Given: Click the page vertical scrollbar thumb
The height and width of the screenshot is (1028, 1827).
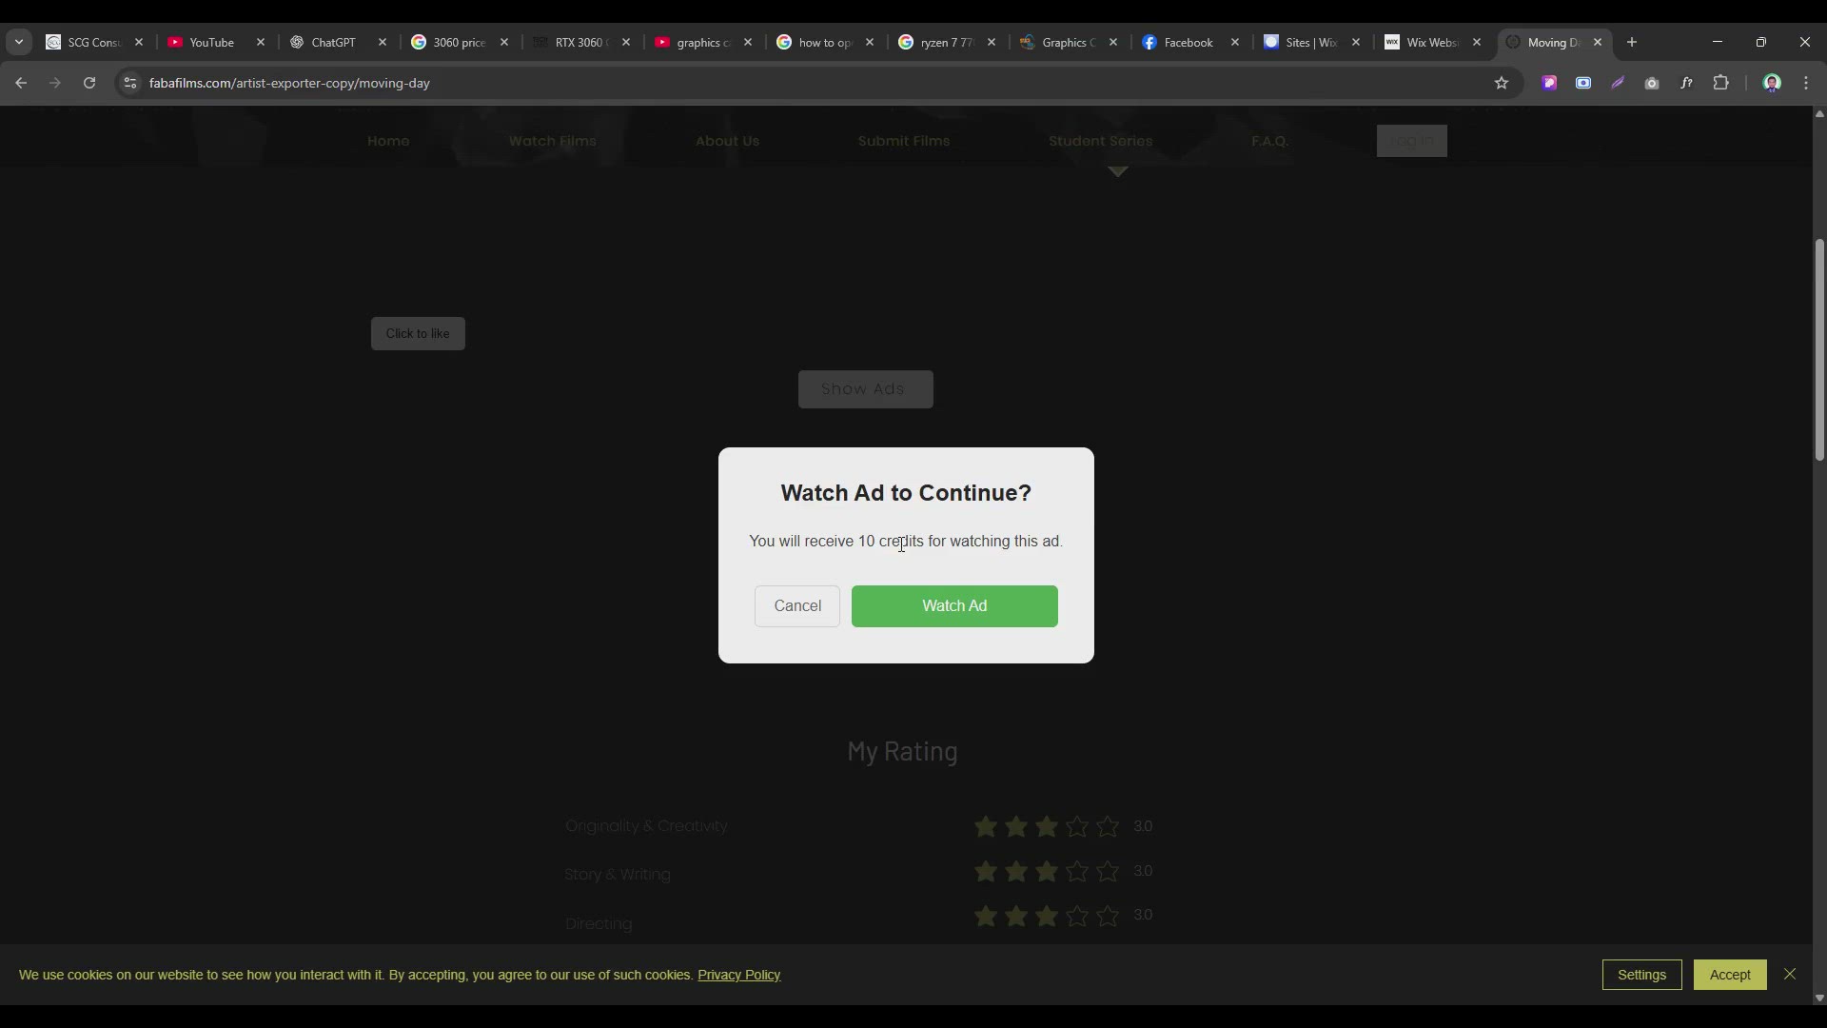Looking at the screenshot, I should (x=1819, y=349).
